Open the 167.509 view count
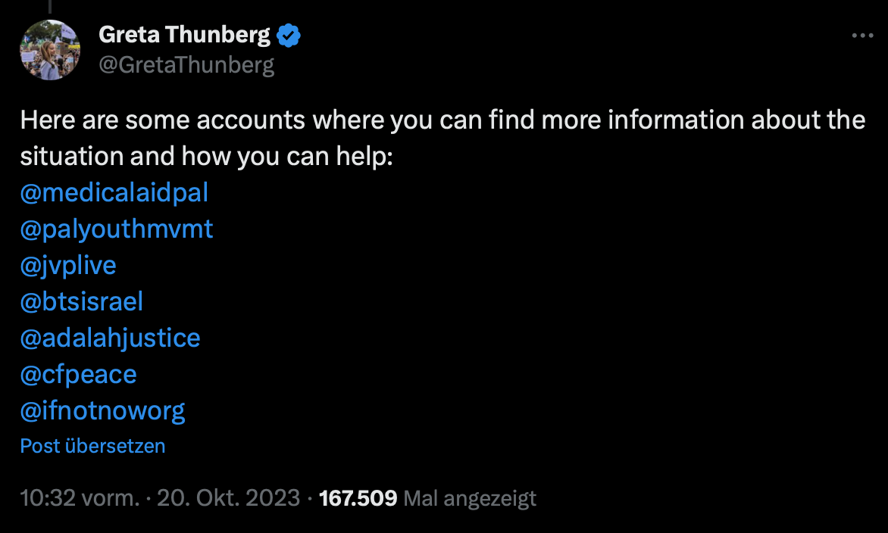Viewport: 888px width, 533px height. (x=358, y=498)
